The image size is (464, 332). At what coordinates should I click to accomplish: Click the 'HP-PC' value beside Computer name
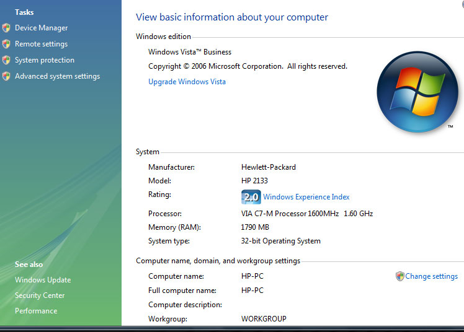tap(252, 276)
